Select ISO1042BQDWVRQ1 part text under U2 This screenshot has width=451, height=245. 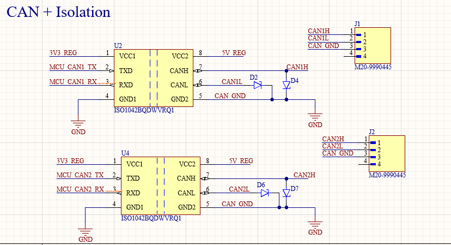click(144, 110)
